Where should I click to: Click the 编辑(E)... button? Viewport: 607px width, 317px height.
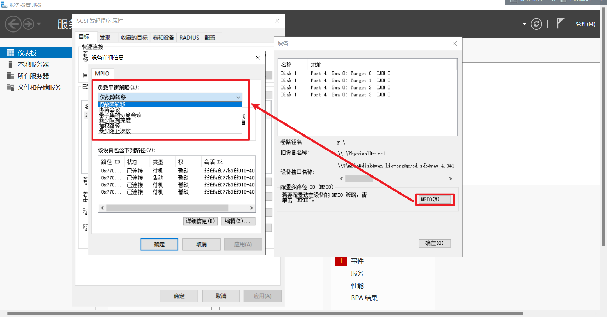click(x=238, y=221)
